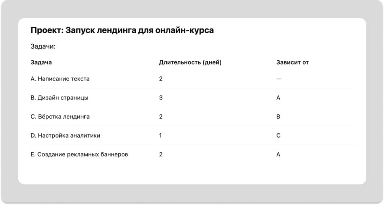Click the dependency 'B' in 'Вёрстка лендинга' row
The height and width of the screenshot is (205, 384).
coord(278,117)
